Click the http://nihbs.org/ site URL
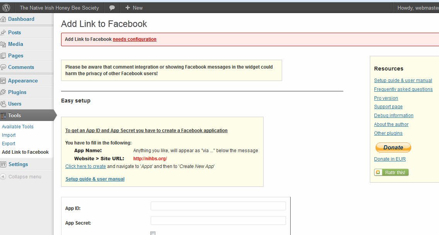 [150, 158]
